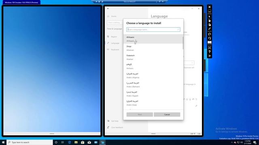Select Elsässisch Alsatian language
259x145 pixels.
click(x=153, y=57)
